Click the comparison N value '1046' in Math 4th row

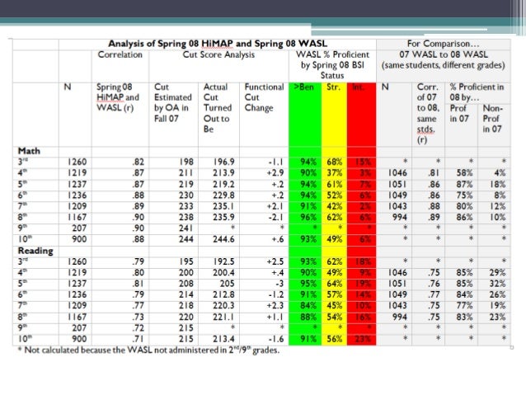coord(397,173)
